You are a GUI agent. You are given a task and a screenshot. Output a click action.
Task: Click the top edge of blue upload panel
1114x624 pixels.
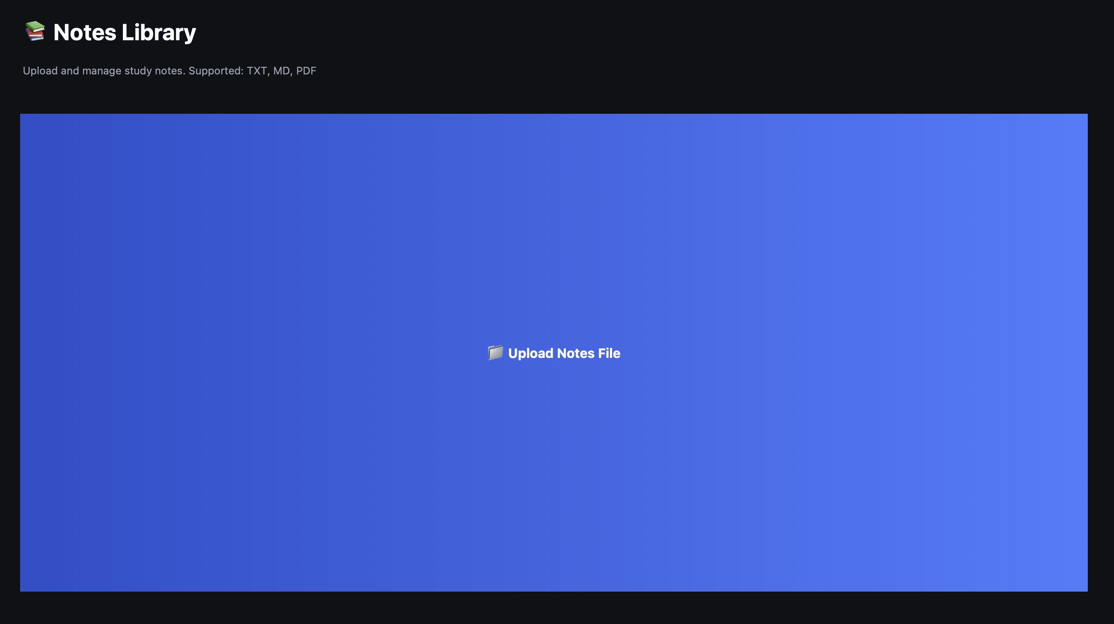click(x=553, y=119)
